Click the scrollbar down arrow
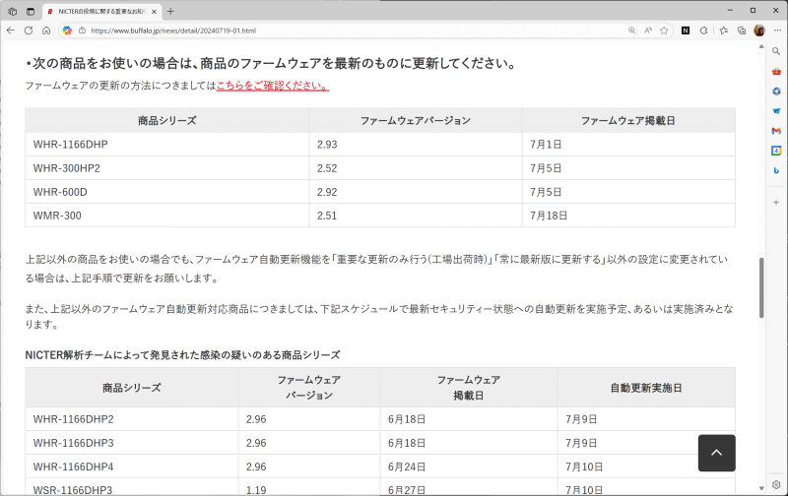Screen dimensions: 788x496 (761, 488)
